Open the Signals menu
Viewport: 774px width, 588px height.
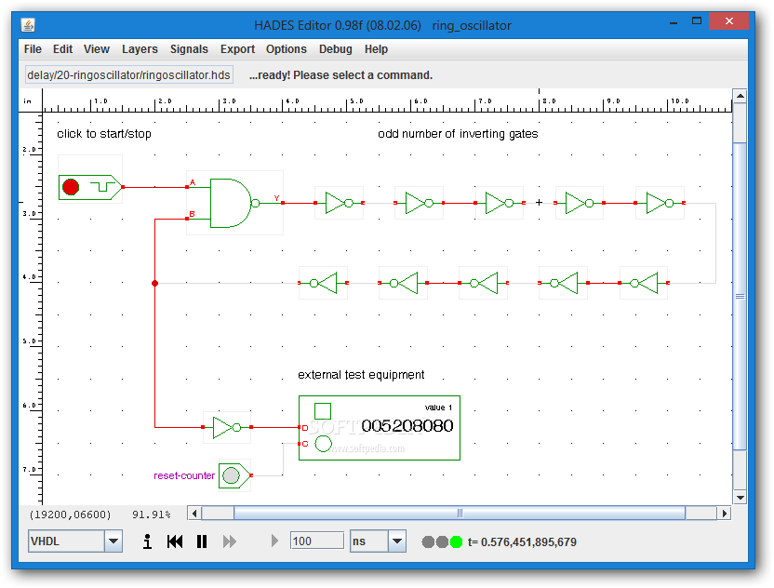click(189, 49)
